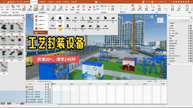Click the timeline zoom slider handle
Screen dimensions: 193x108
tap(144, 81)
